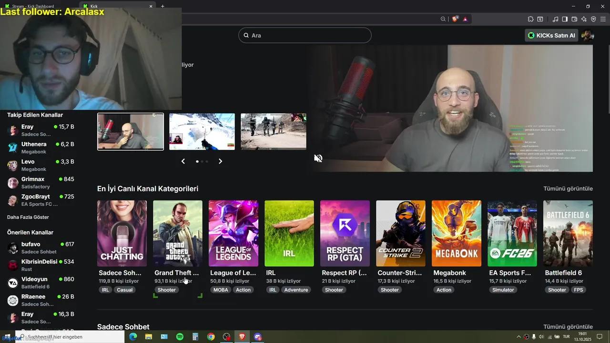Open the Brave VPN shield icon
Image resolution: width=610 pixels, height=343 pixels.
pos(593,19)
